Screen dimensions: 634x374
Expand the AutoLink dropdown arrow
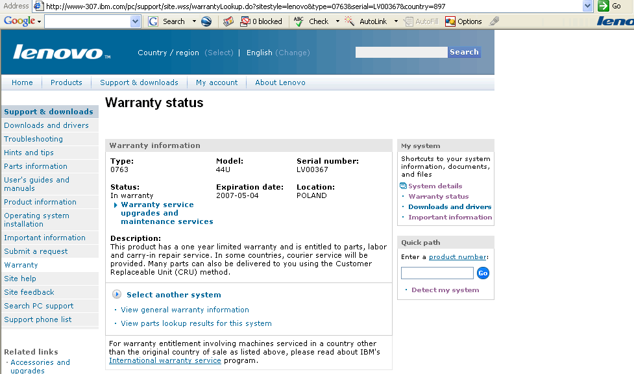click(x=396, y=21)
